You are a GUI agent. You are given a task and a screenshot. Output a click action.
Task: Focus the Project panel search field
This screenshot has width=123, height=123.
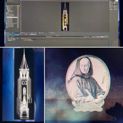point(13,4)
